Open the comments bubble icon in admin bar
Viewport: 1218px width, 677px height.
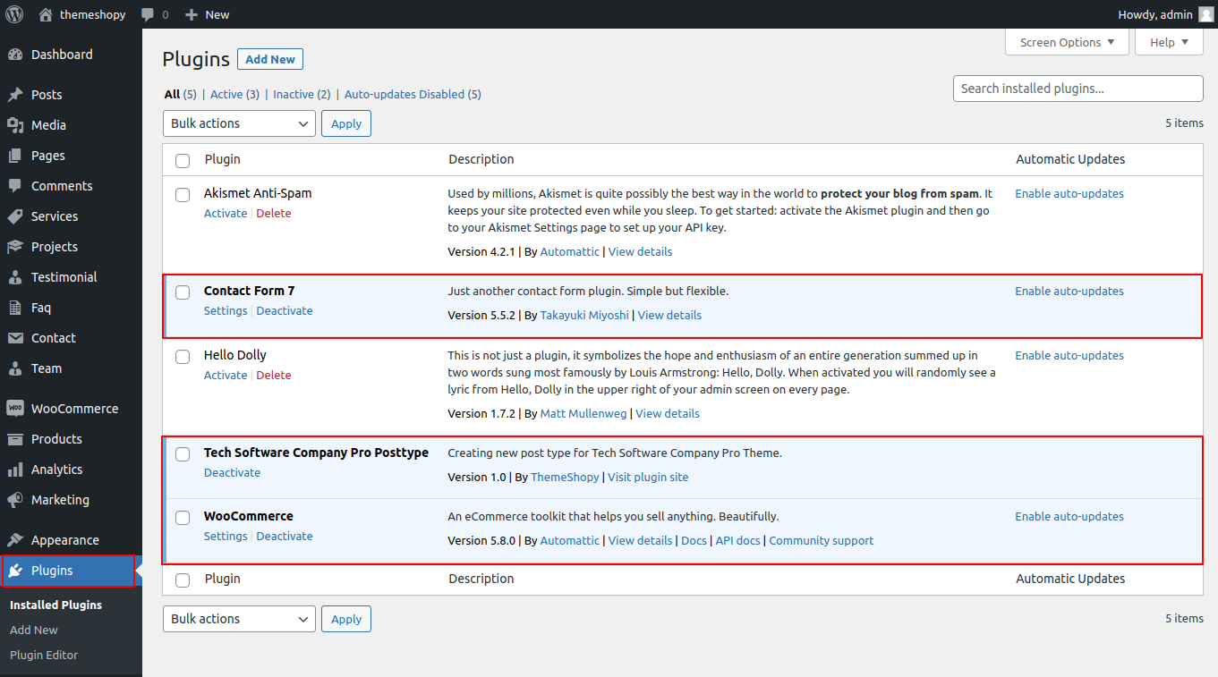148,14
